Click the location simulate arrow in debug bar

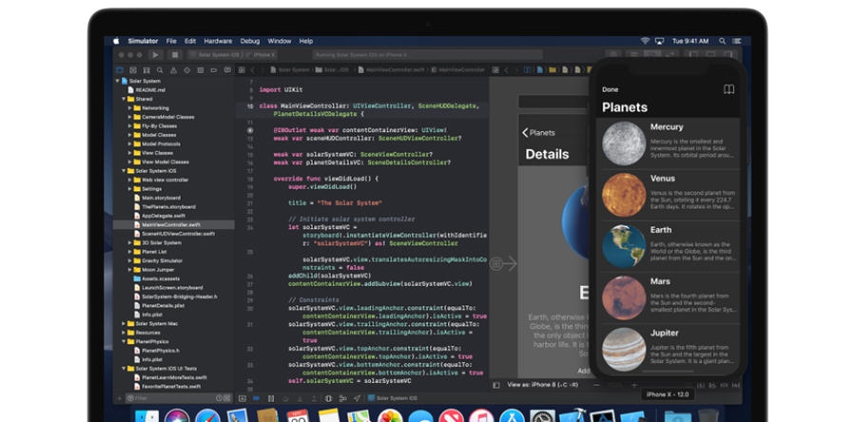pyautogui.click(x=357, y=398)
